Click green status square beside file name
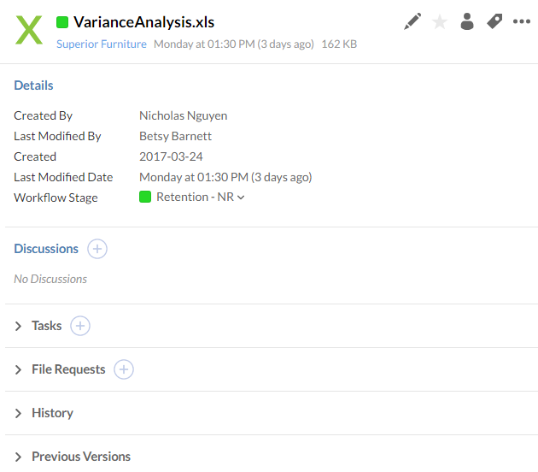Image resolution: width=538 pixels, height=472 pixels. pyautogui.click(x=62, y=22)
